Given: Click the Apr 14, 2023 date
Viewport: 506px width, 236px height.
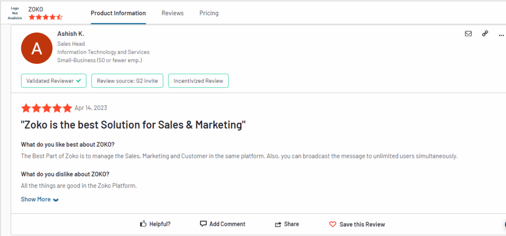Looking at the screenshot, I should pos(91,108).
